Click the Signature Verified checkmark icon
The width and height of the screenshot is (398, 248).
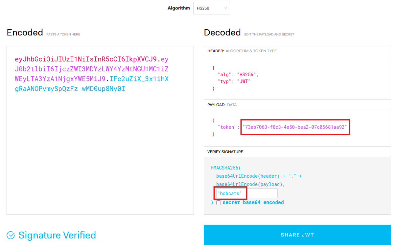[x=11, y=235]
